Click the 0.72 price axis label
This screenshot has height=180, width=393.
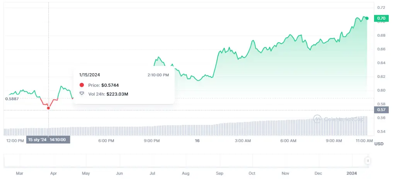(381, 8)
